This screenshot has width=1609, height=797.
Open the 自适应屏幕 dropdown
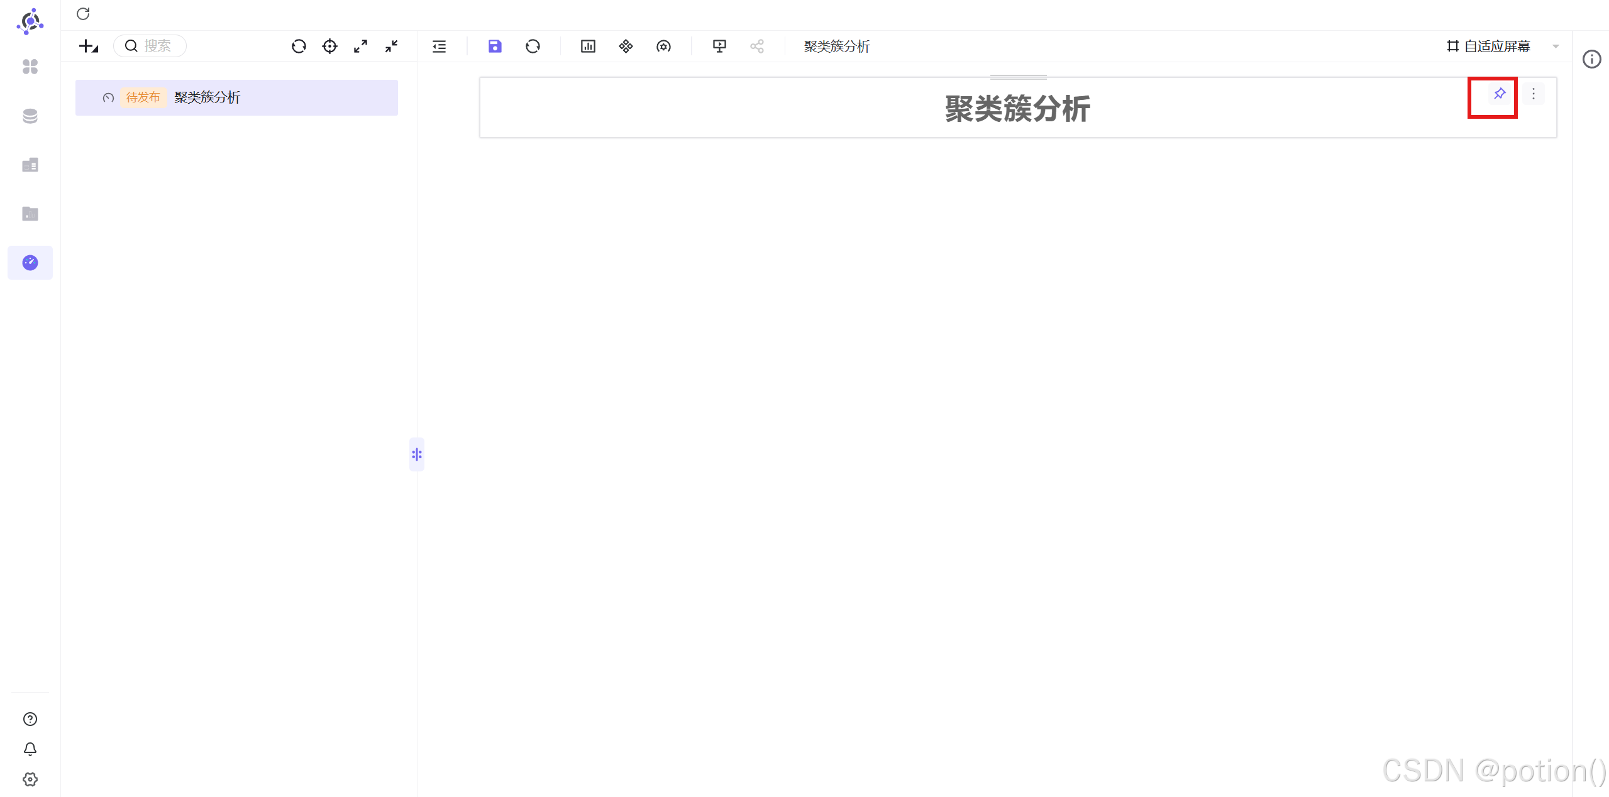click(1503, 46)
